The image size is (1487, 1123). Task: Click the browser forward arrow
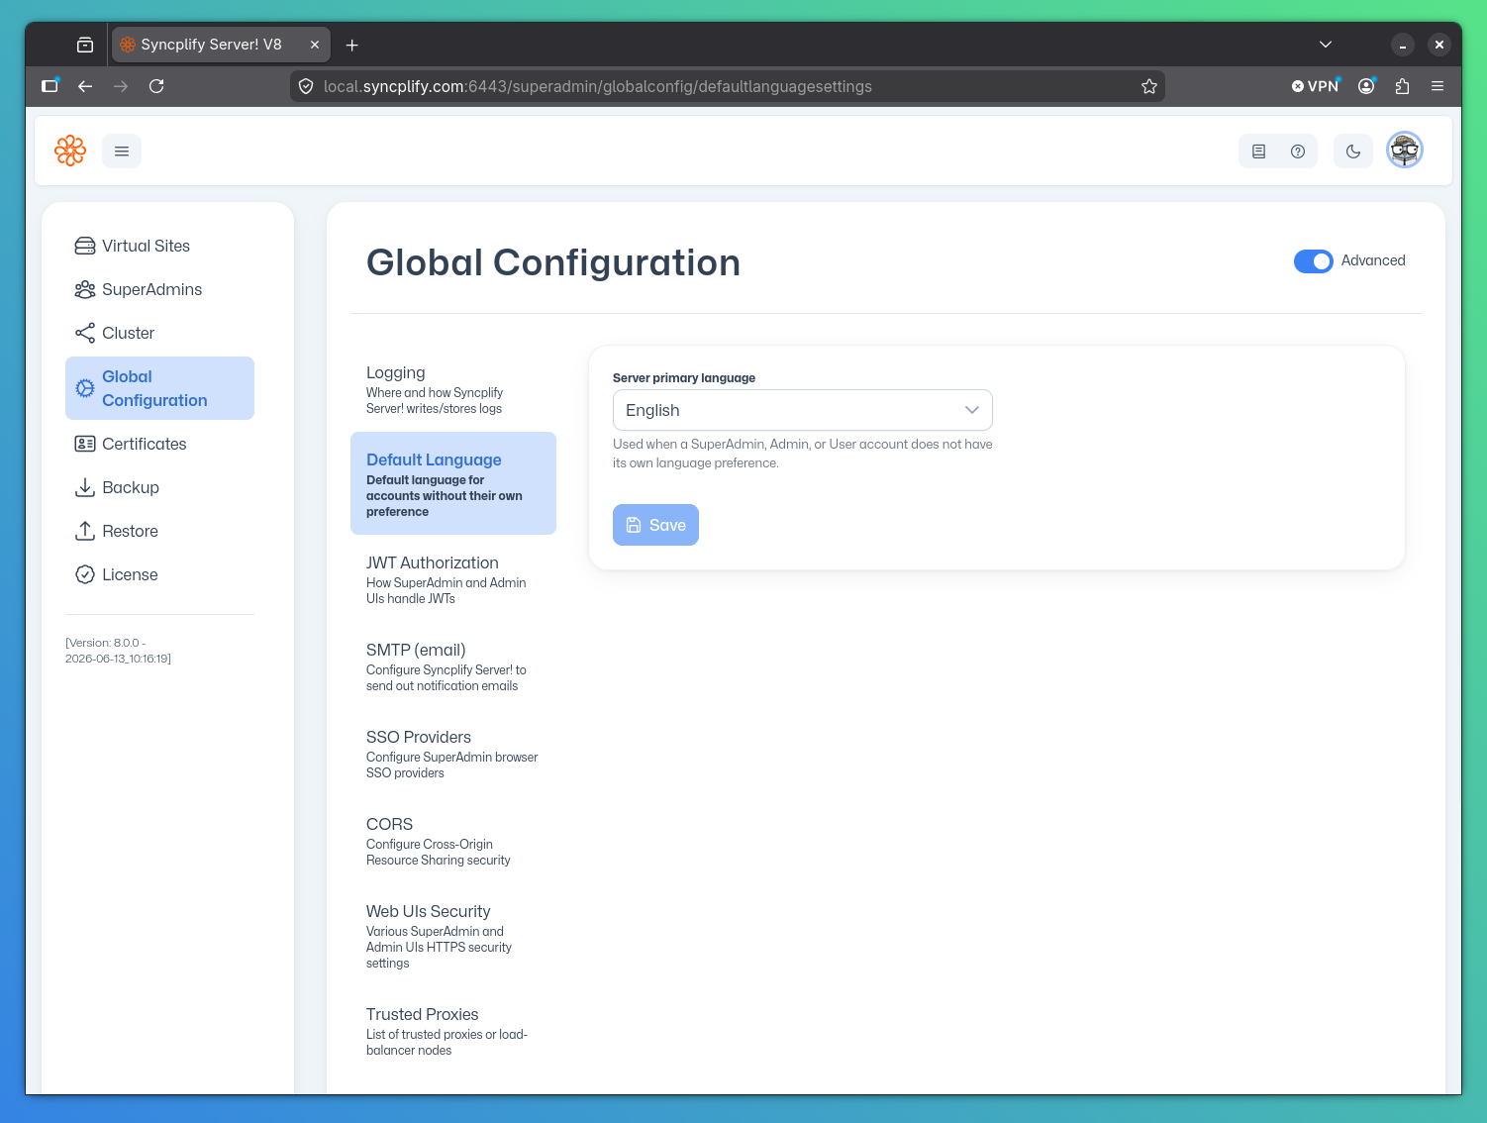coord(121,86)
